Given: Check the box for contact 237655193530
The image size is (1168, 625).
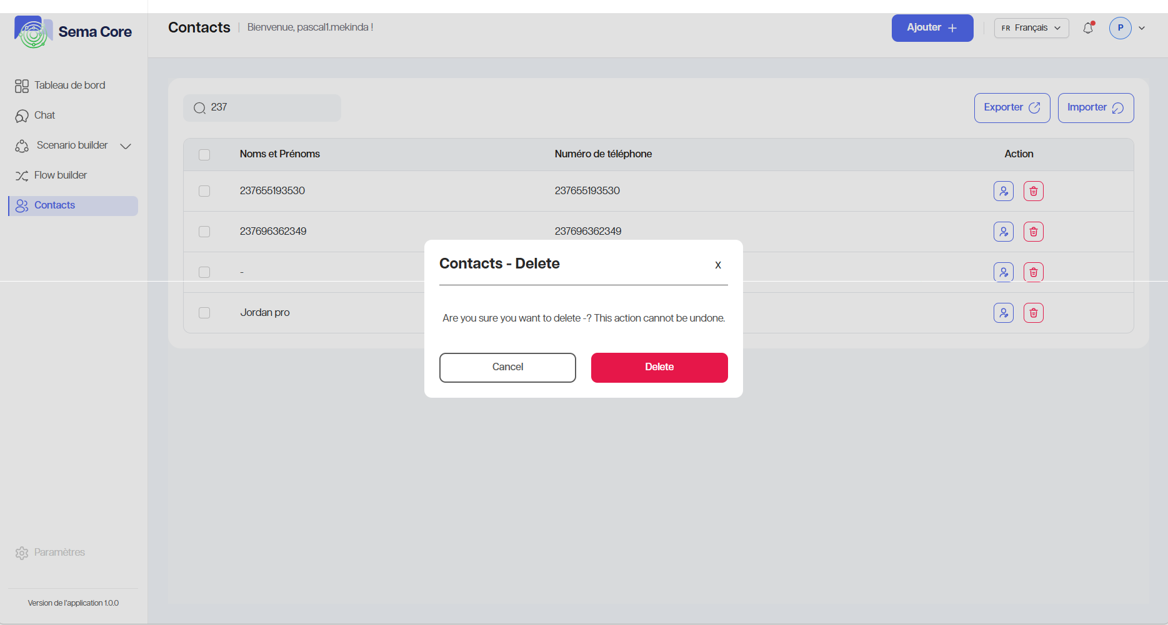Looking at the screenshot, I should coord(204,191).
